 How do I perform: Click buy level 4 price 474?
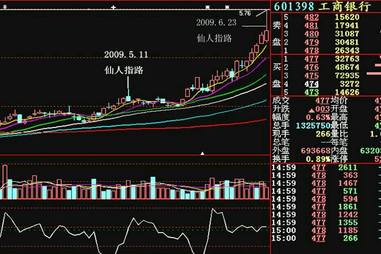pos(312,84)
